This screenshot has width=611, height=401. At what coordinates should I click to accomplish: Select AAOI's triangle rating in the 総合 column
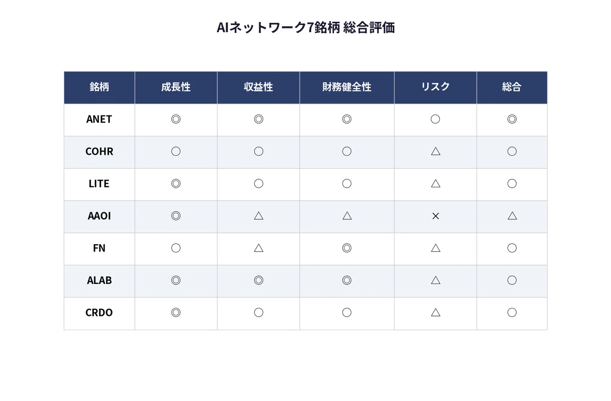[512, 216]
